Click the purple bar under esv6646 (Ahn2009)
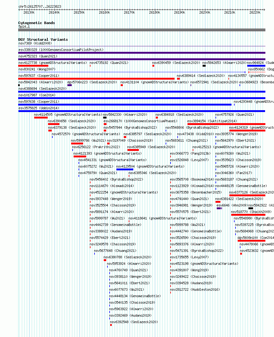Viewport: 274px width, 337px height. tap(219, 208)
